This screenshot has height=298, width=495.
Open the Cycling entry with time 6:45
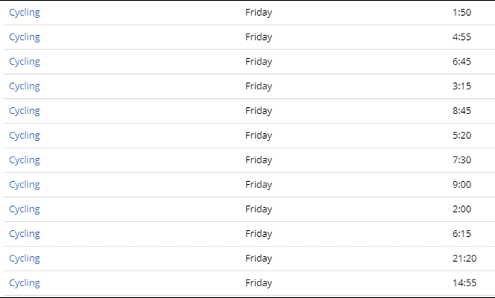[24, 62]
